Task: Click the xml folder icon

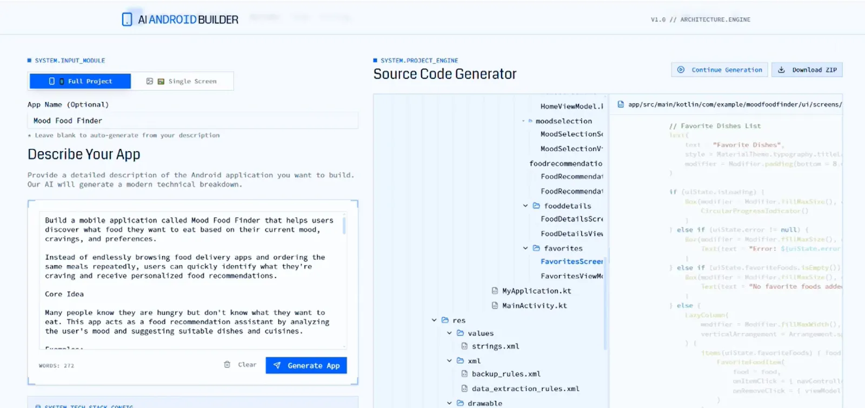Action: coord(460,361)
